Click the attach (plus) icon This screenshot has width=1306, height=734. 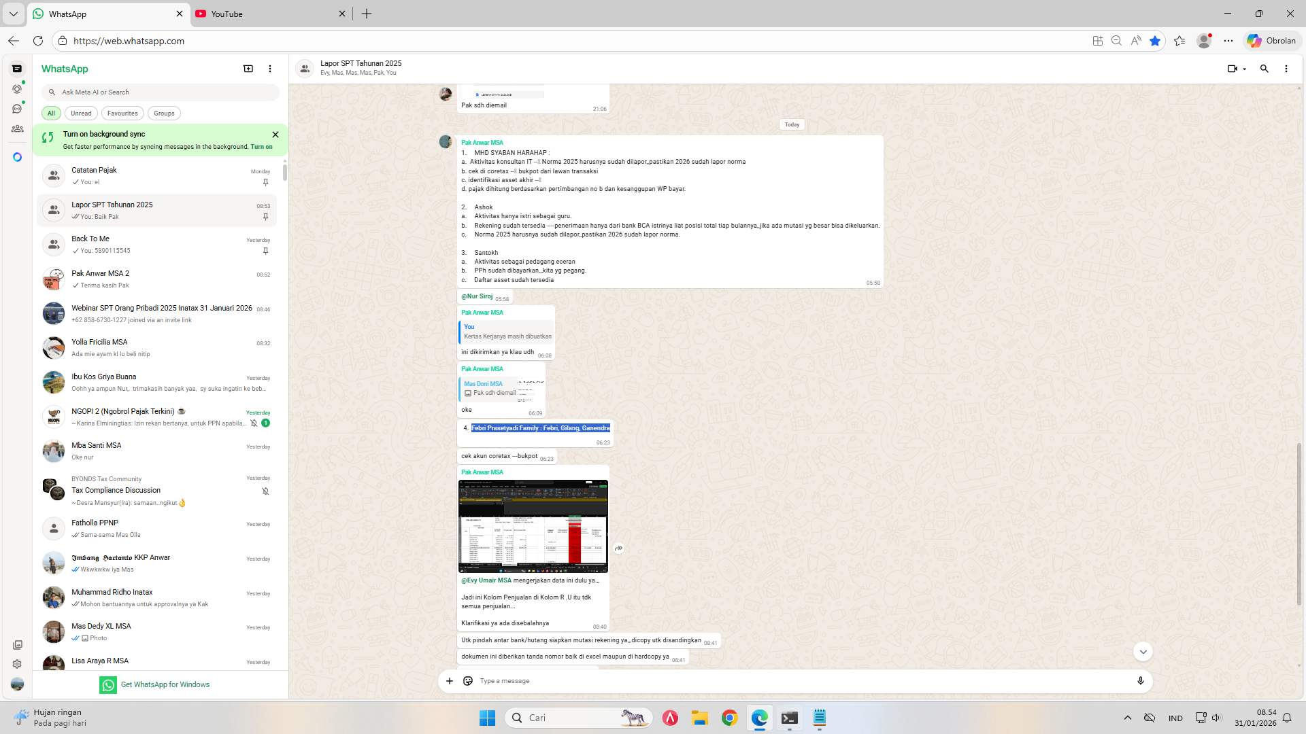tap(449, 680)
